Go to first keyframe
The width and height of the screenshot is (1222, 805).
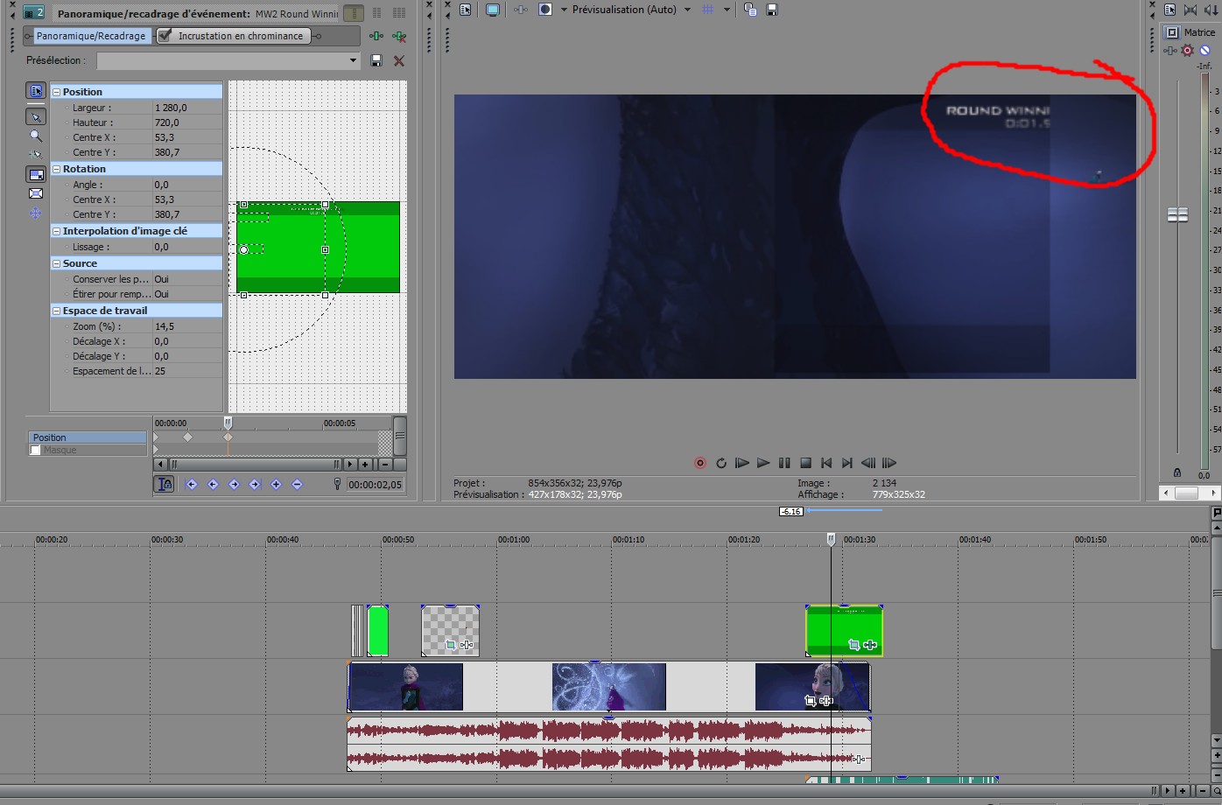click(x=192, y=484)
